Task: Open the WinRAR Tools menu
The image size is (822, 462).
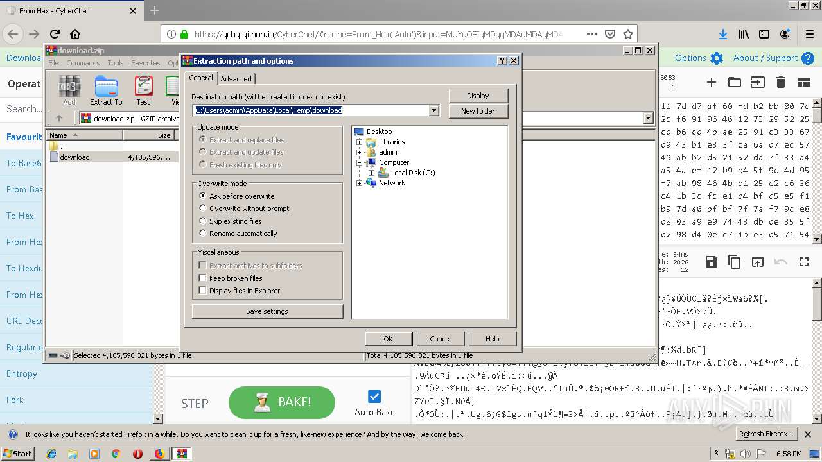Action: pos(116,63)
